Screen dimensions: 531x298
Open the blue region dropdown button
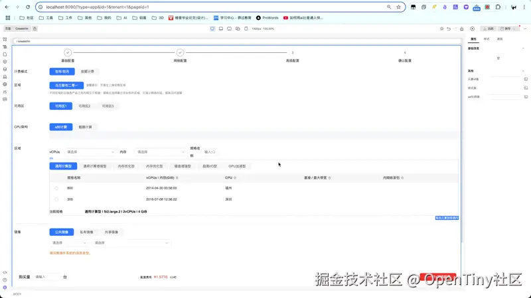[x=66, y=85]
